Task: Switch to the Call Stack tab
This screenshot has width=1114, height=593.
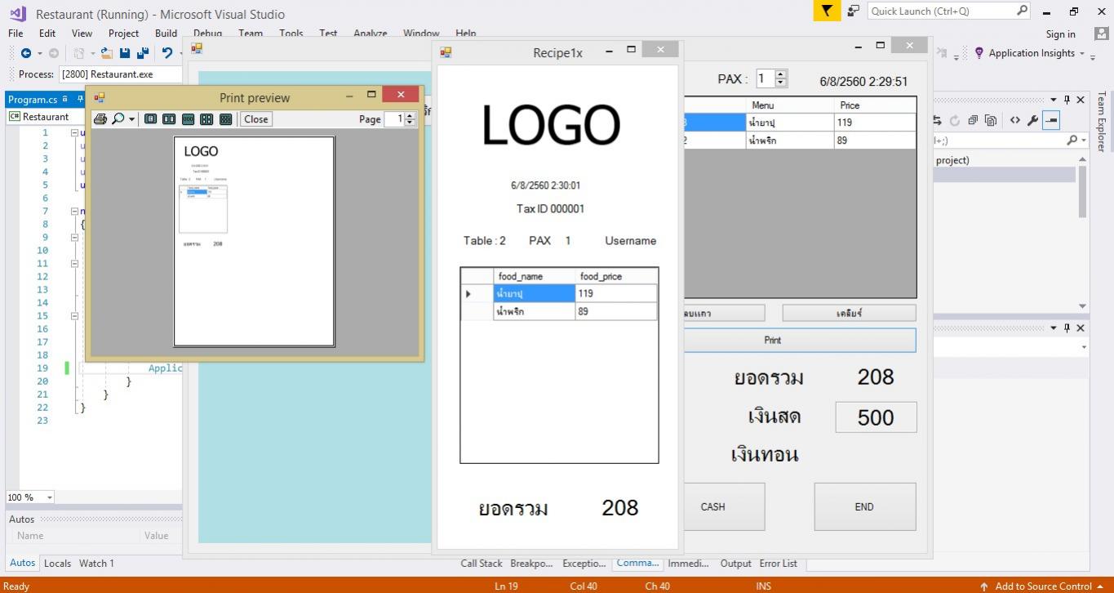Action: (x=482, y=563)
